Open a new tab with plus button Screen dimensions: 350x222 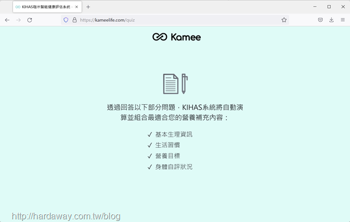pyautogui.click(x=88, y=7)
